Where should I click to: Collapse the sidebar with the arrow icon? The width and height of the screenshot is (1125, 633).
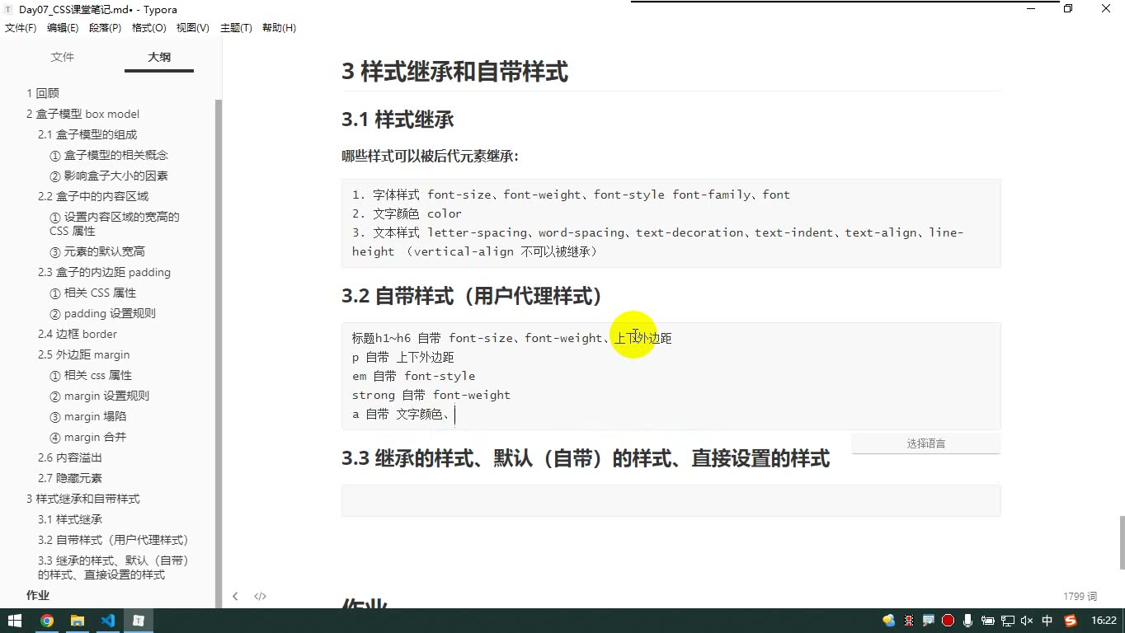tap(235, 596)
